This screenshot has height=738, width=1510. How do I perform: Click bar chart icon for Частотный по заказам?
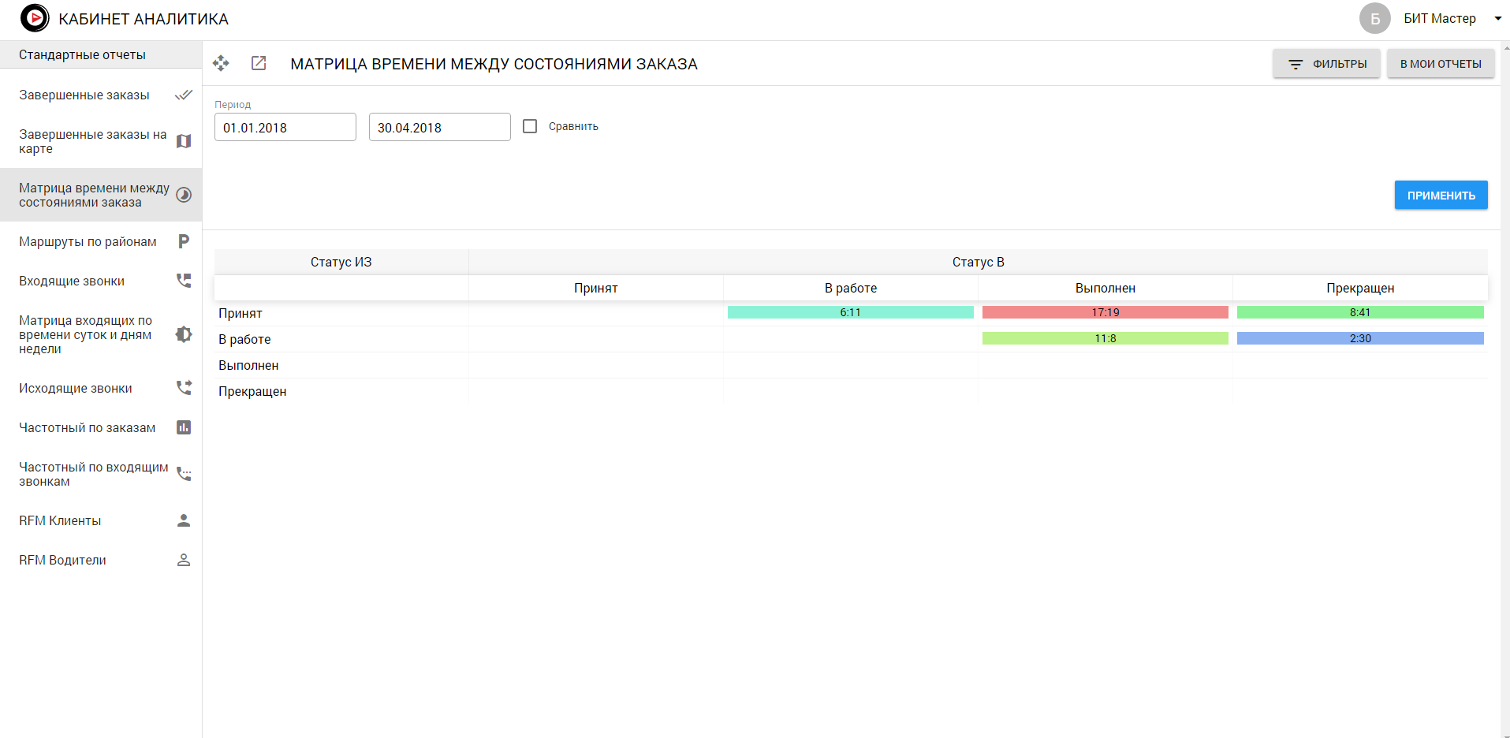click(x=184, y=427)
